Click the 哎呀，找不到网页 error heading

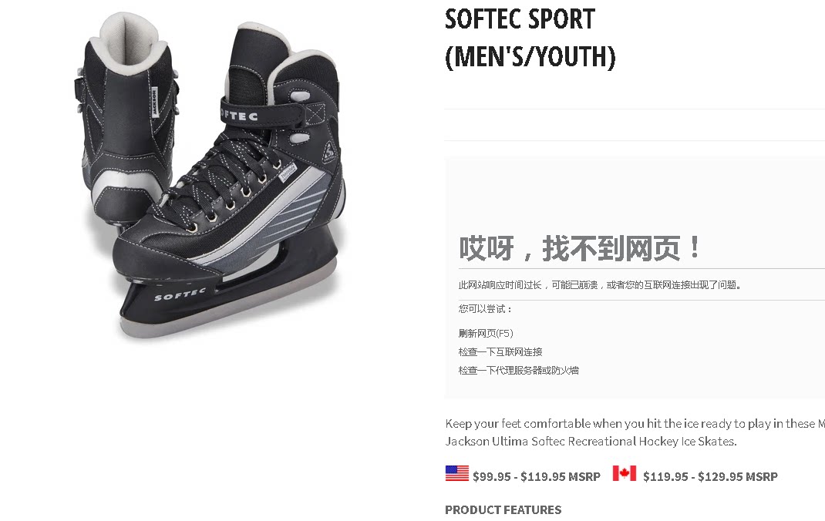pyautogui.click(x=580, y=248)
